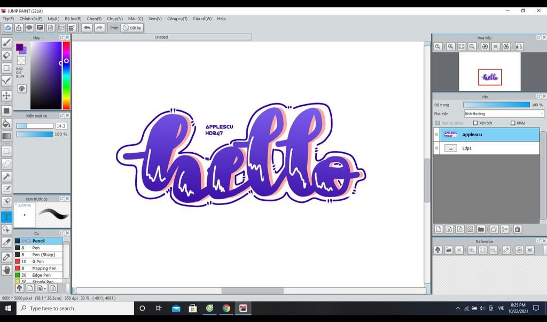Toggle Bảo vệ alpha checkbox
The height and width of the screenshot is (322, 547).
(437, 123)
